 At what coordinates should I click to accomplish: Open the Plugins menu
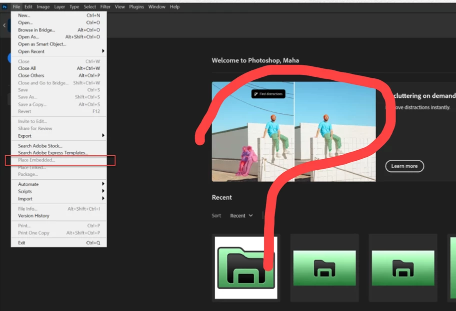(x=136, y=6)
